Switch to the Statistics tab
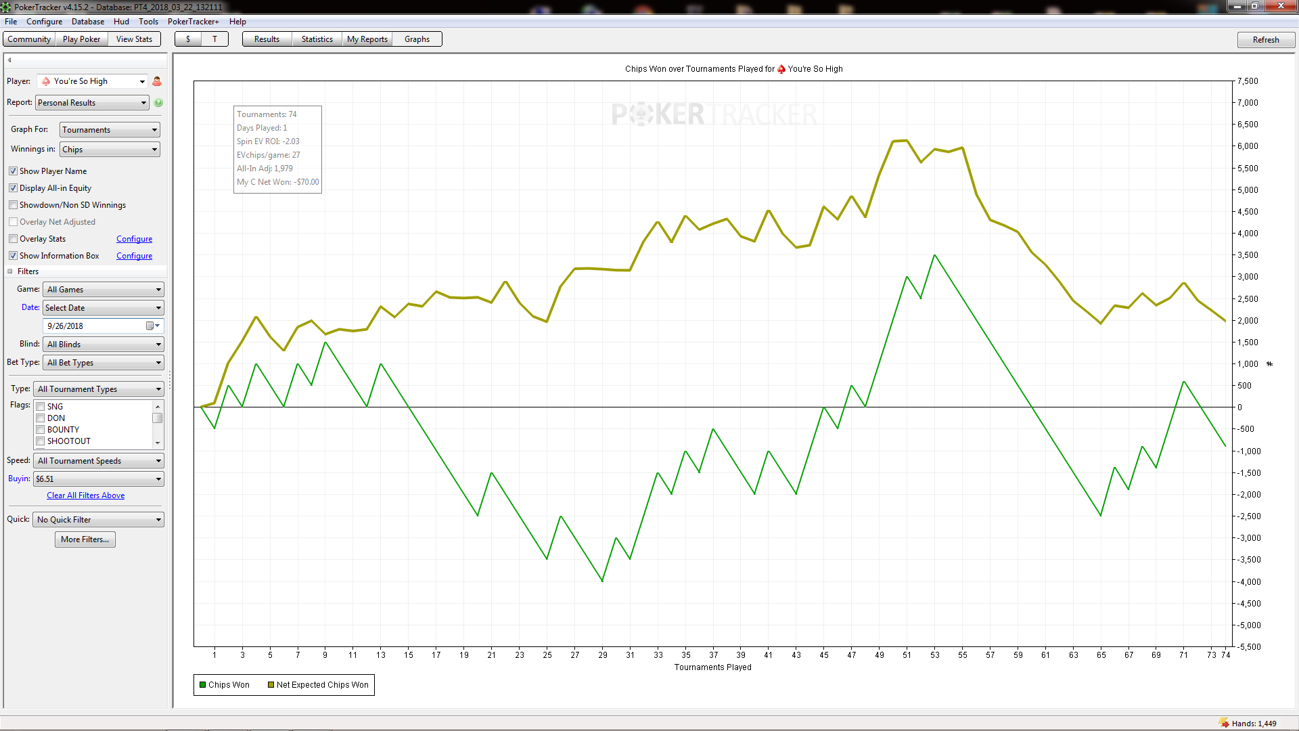This screenshot has width=1299, height=731. [317, 39]
